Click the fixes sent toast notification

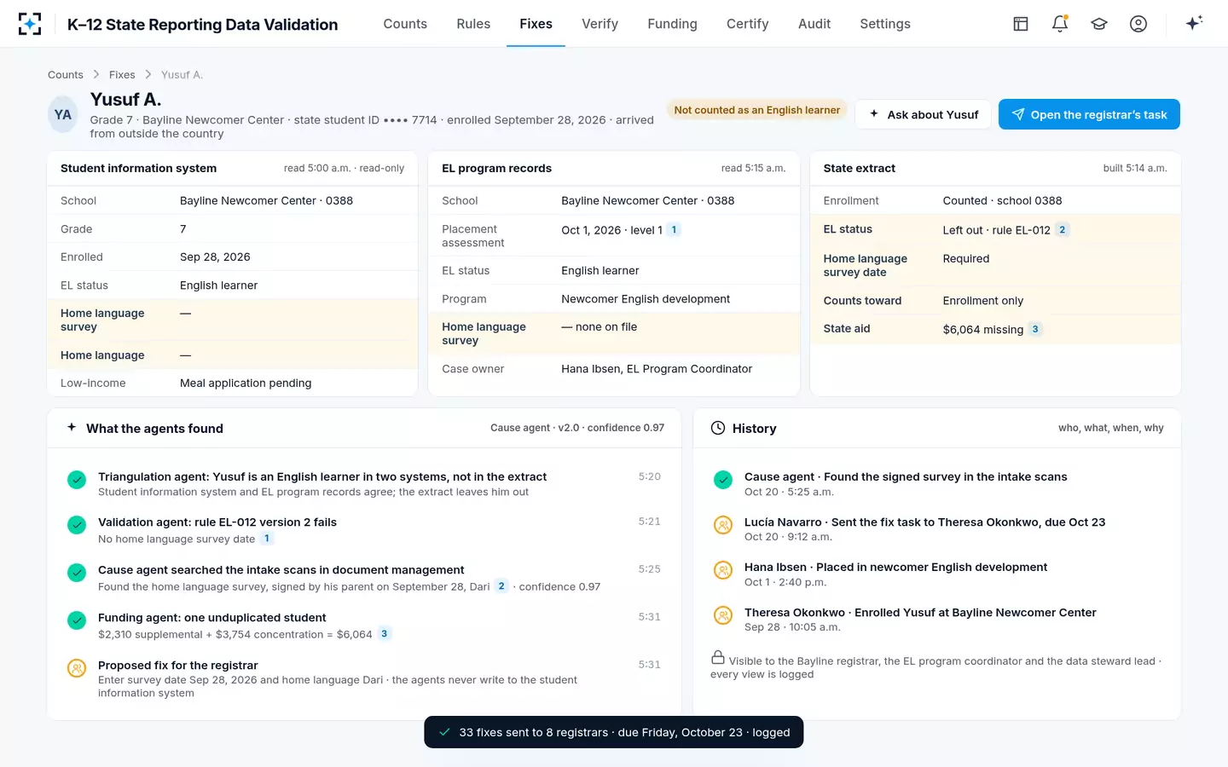coord(614,732)
